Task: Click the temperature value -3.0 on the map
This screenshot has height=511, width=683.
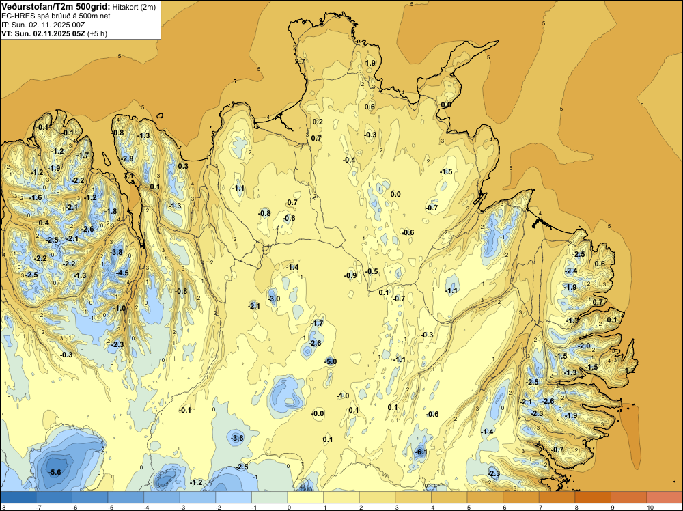Action: [274, 299]
